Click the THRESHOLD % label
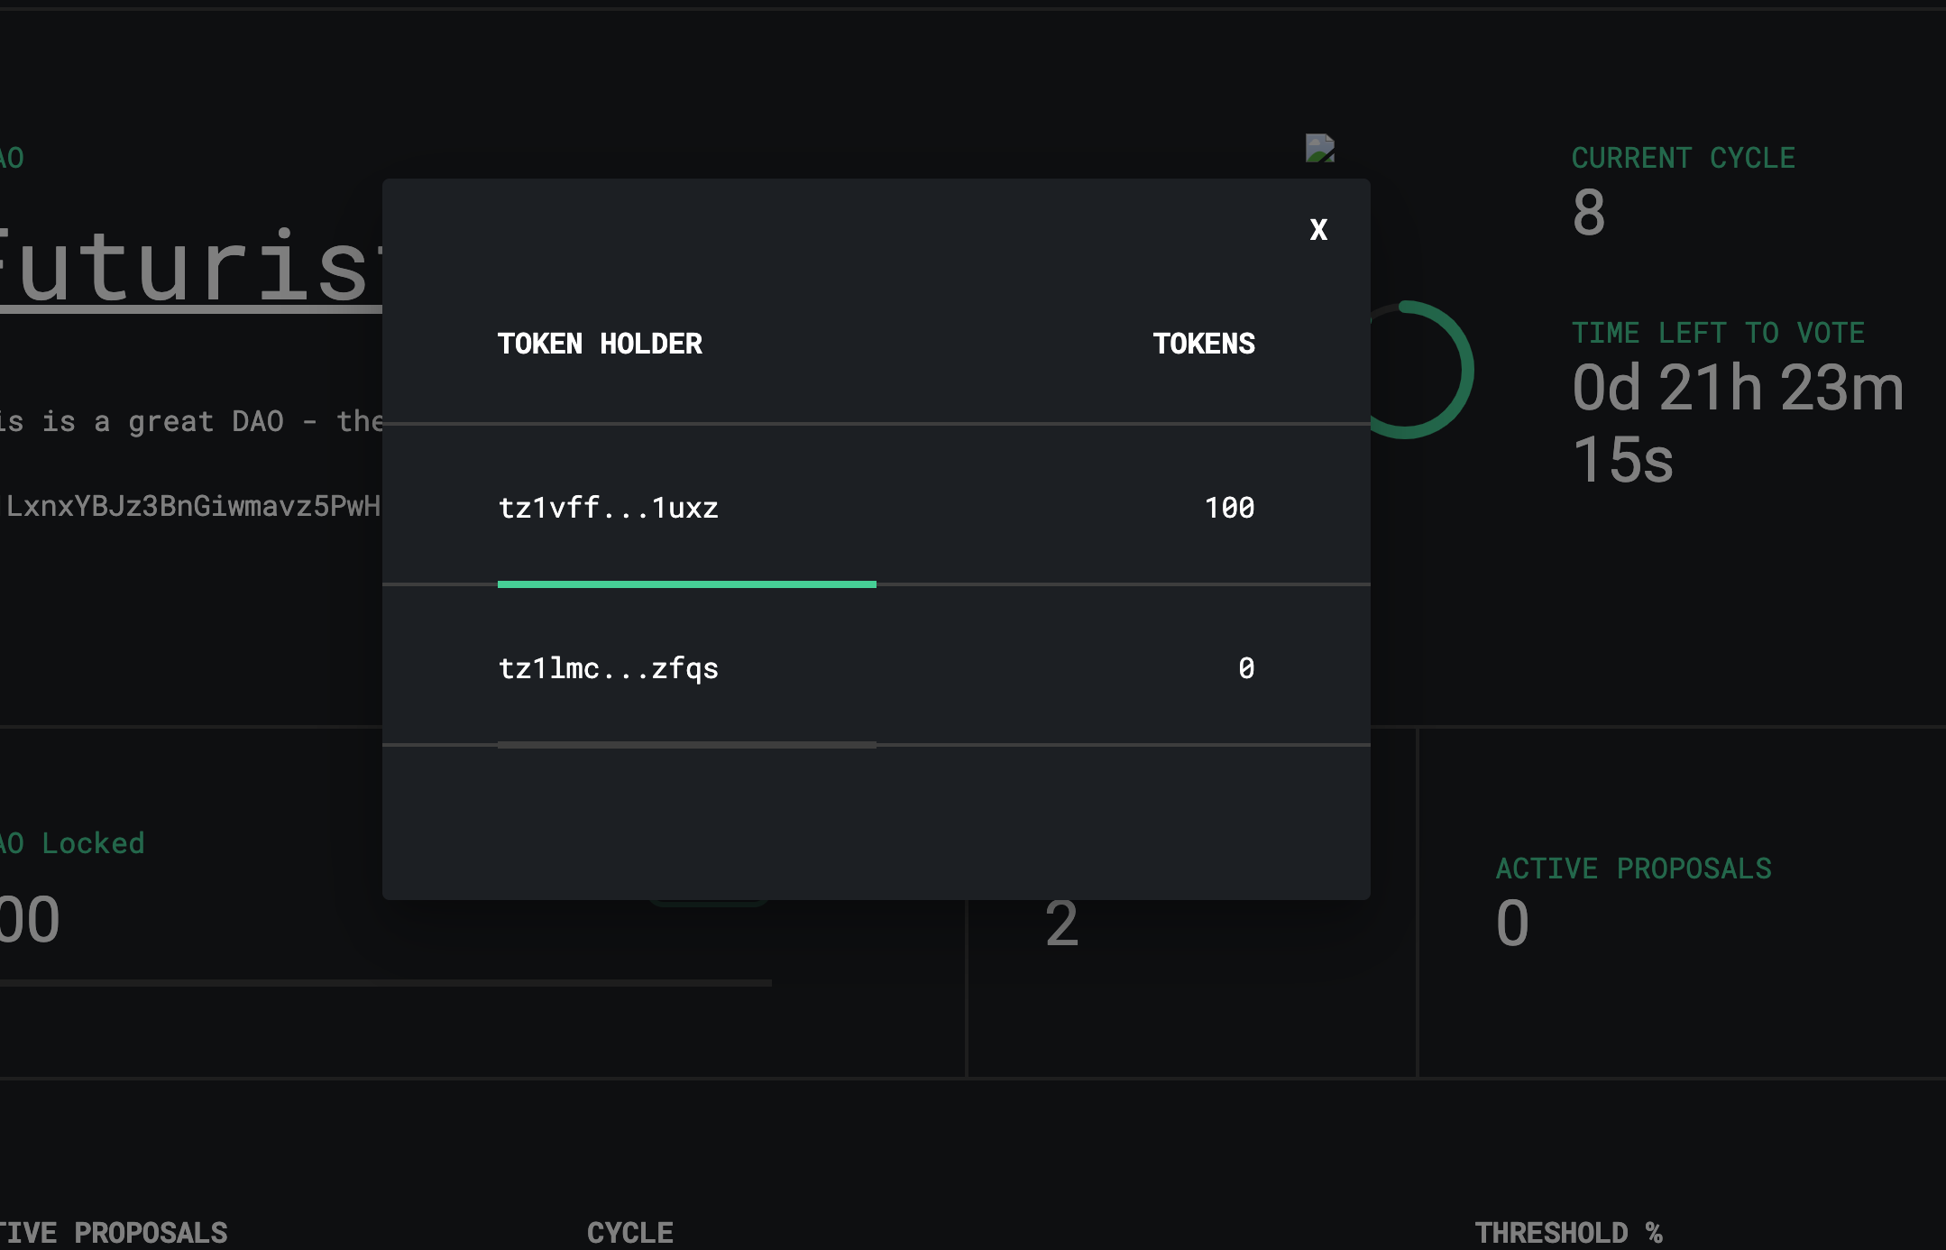Screen dimensions: 1946x1250 [x=1569, y=1231]
